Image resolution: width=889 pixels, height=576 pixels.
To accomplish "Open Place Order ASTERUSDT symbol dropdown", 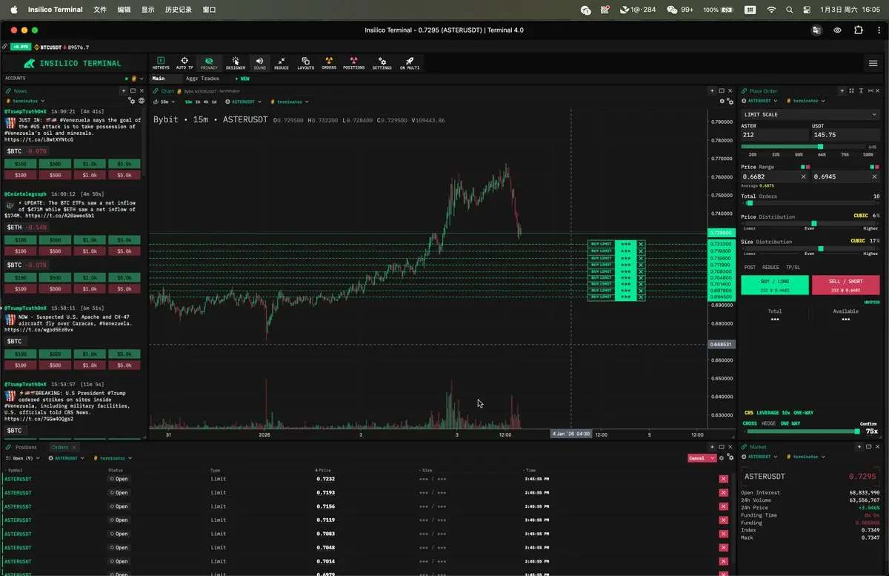I will point(761,101).
